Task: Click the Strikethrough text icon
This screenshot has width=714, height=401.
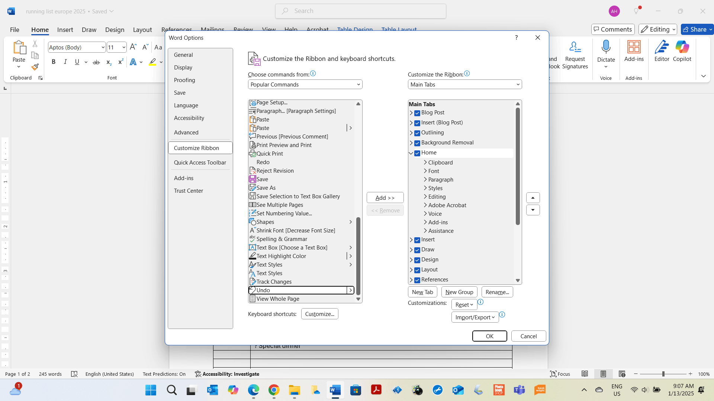Action: point(96,62)
